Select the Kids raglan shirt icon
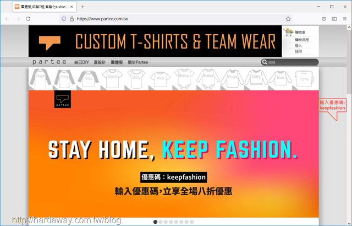The image size is (352, 226). [88, 79]
